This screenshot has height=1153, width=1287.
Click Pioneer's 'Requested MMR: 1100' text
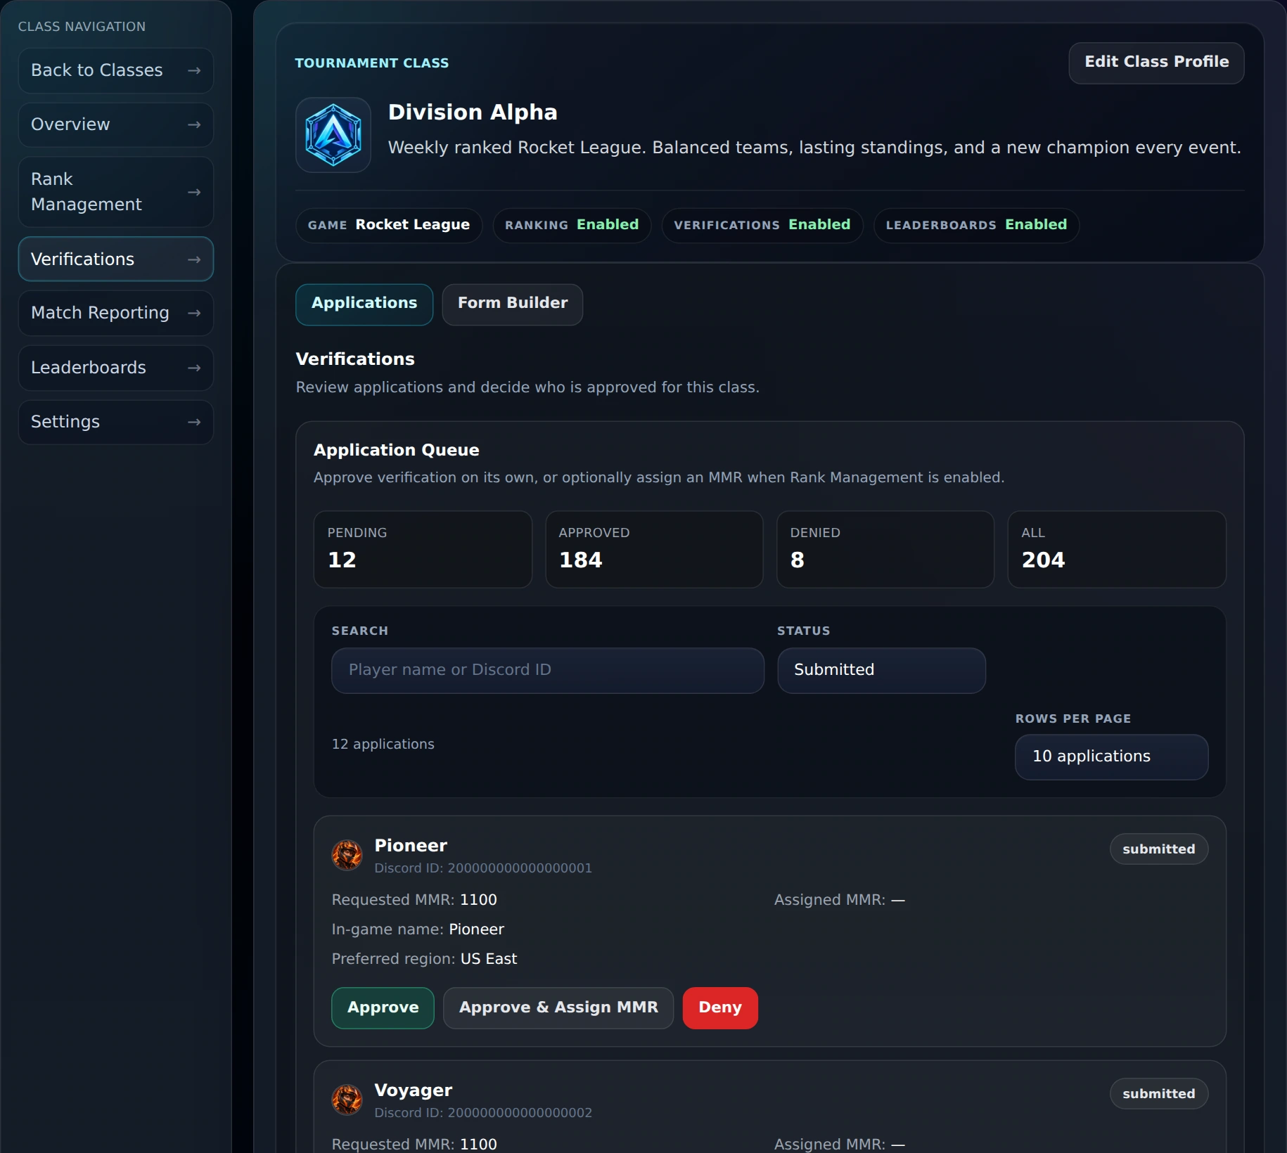(414, 900)
